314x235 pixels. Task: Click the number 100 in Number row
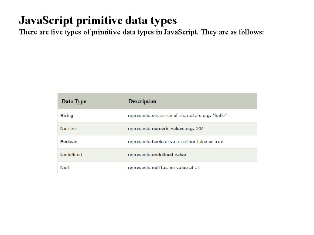pos(199,128)
